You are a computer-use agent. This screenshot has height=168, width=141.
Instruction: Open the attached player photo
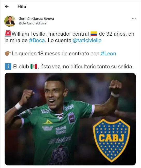(70, 119)
